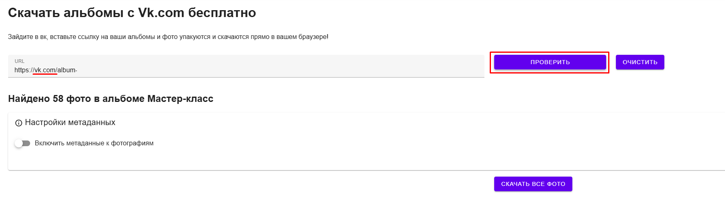Click the album name Мастер-класс in results
Viewport: 725px width, 203px height.
[x=180, y=99]
